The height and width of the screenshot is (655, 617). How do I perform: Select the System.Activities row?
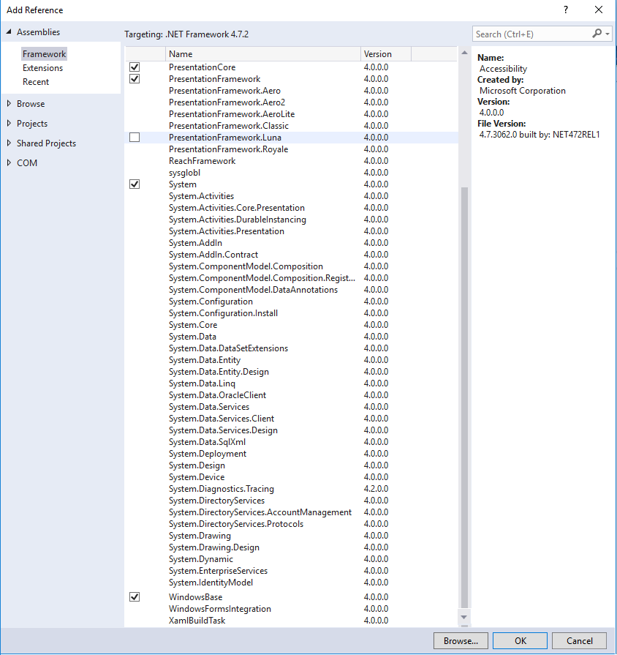tap(291, 195)
